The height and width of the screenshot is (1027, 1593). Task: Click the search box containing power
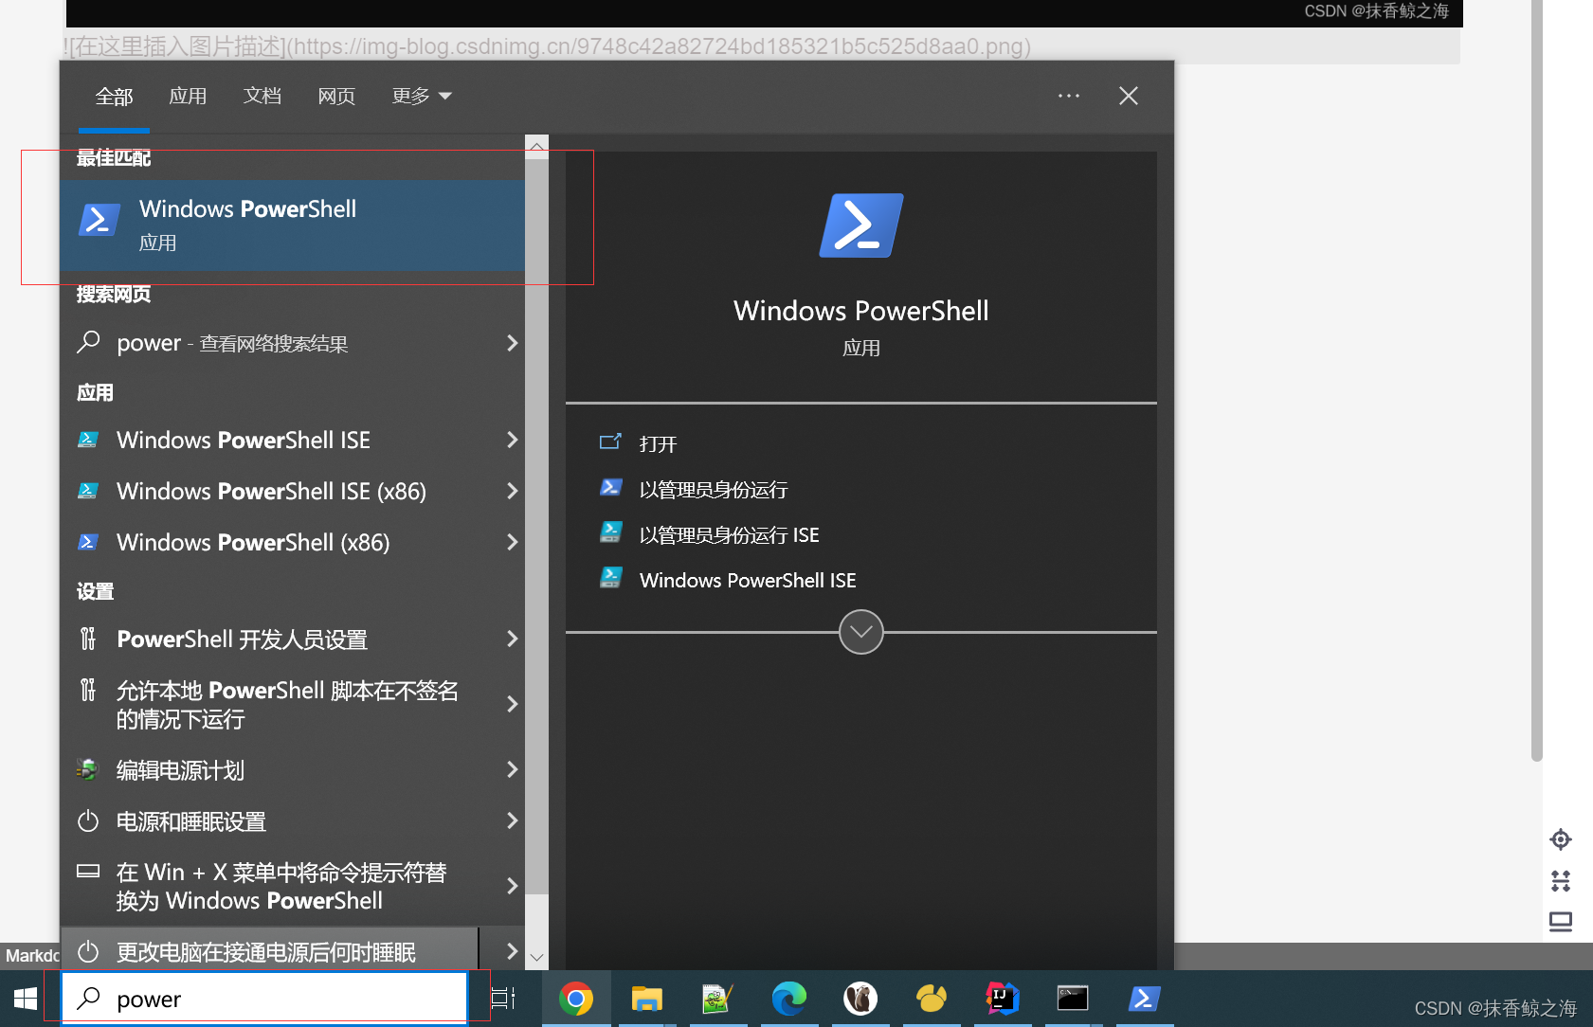265,999
